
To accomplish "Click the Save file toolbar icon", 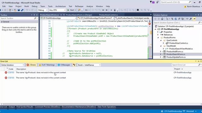I will pos(19,10).
